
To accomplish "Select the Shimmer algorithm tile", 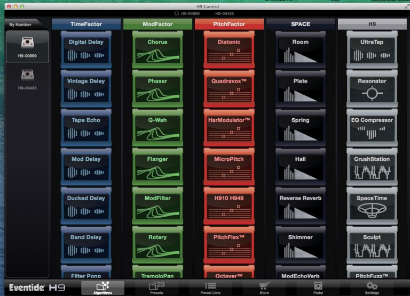I will tap(301, 245).
